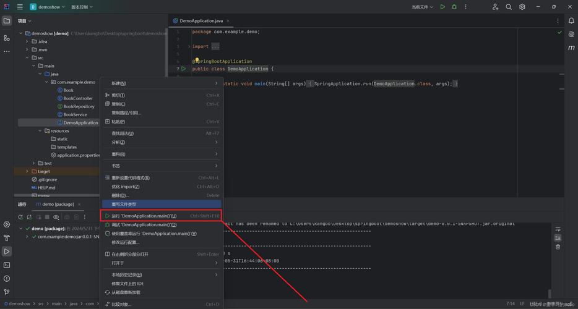Choose 调试 'DemoApplication.main()' menu item
Viewport: 578px width, 309px height.
point(162,225)
